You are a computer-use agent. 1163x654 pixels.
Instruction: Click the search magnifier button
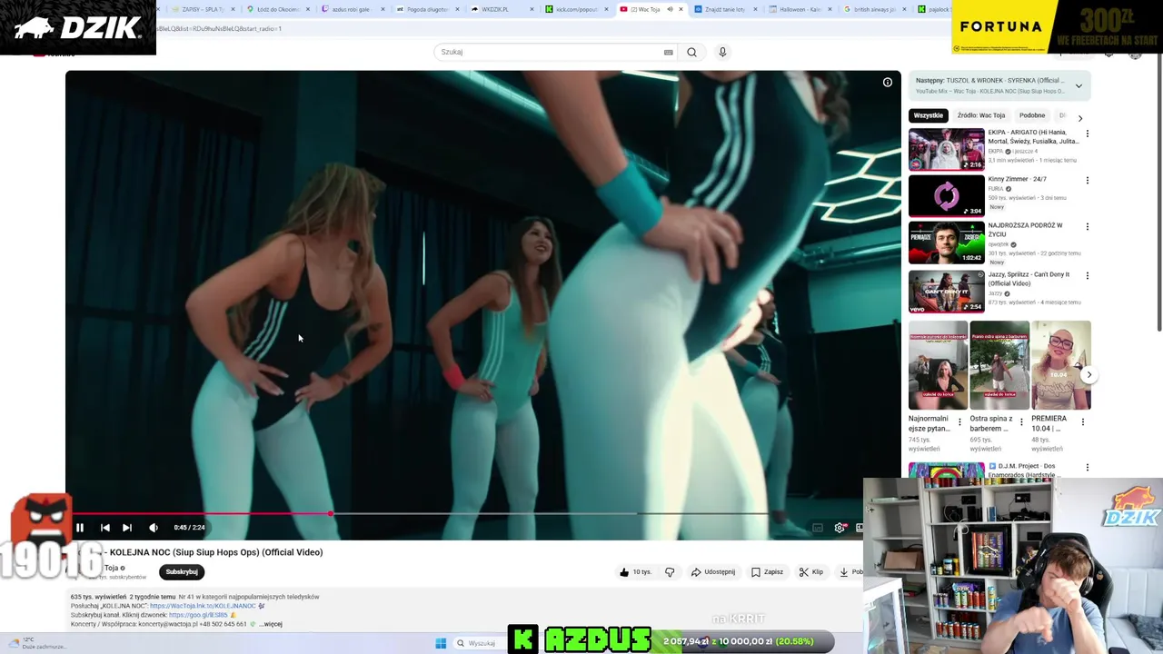(x=691, y=52)
